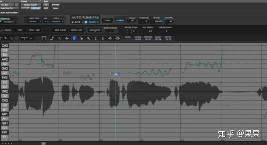
Task: Toggle the Compare button
Action: click(x=36, y=8)
